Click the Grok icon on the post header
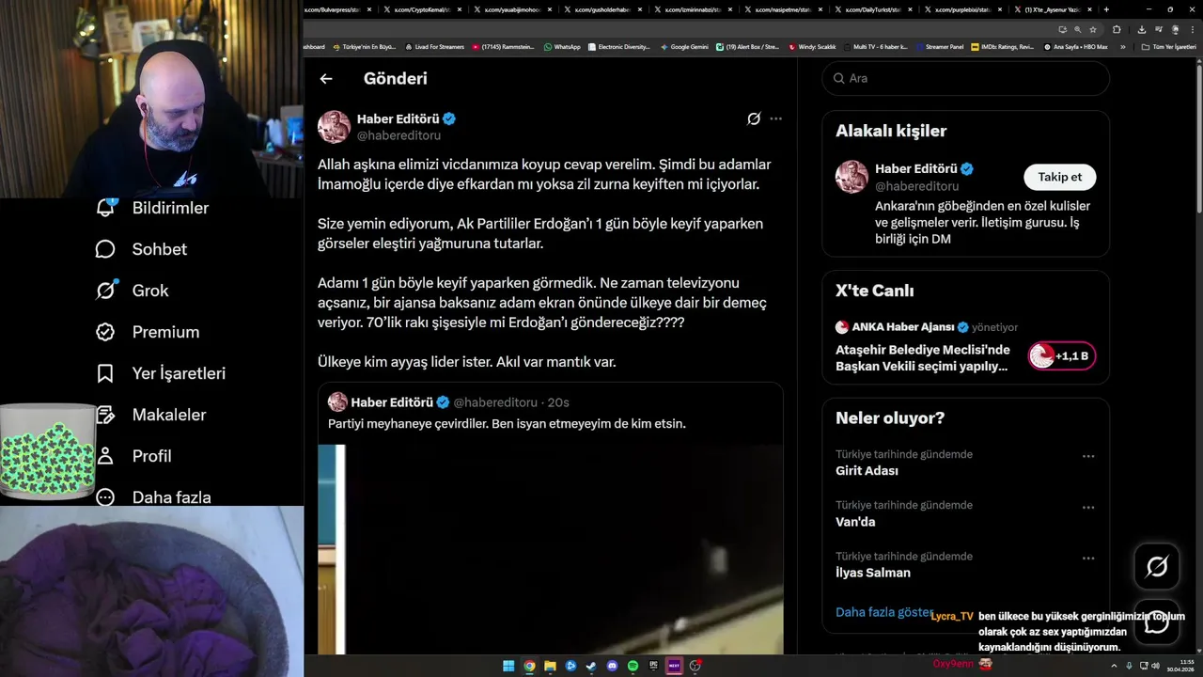This screenshot has height=677, width=1203. tap(754, 118)
